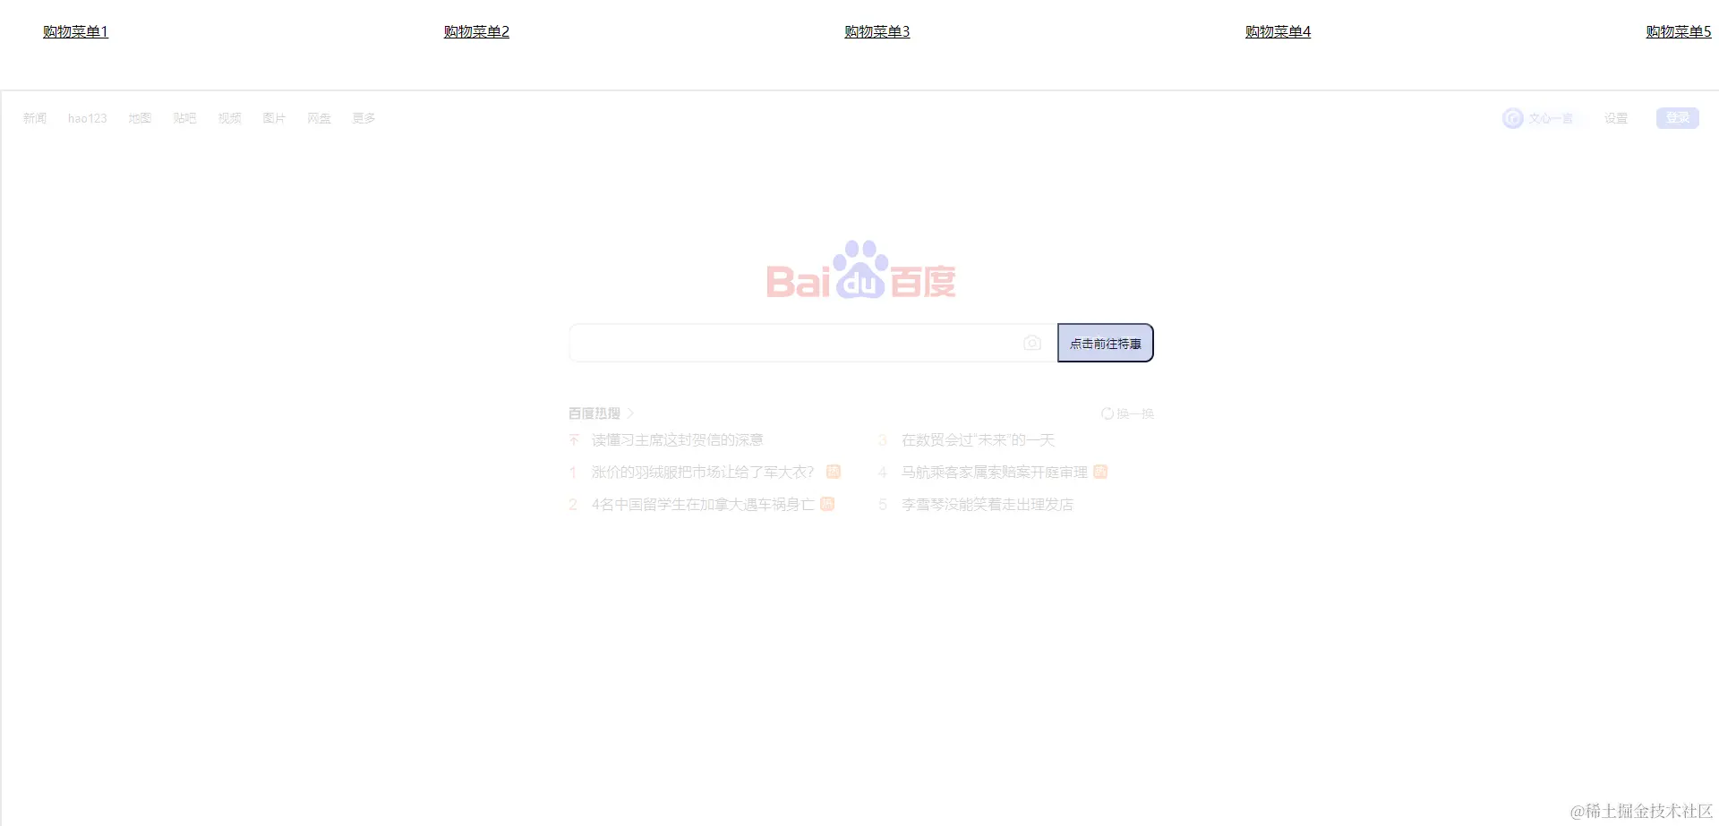Open 图片 in Baidu top nav
1719x826 pixels.
tap(274, 118)
